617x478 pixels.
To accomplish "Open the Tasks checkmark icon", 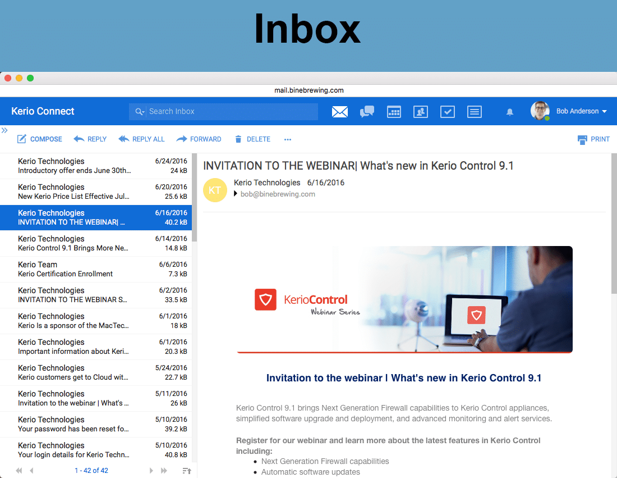I will [x=448, y=112].
